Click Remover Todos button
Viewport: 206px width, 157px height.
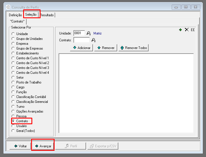tap(133, 48)
